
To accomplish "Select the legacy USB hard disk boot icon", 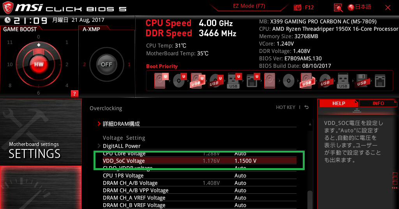I will pos(307,80).
